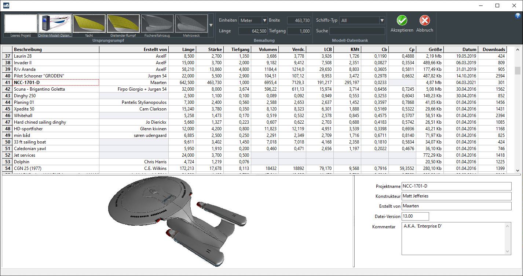Sort by Datum column header
This screenshot has height=276, width=523.
point(461,50)
